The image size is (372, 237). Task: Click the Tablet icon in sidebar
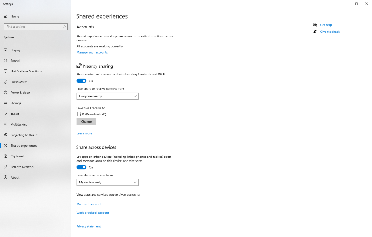pyautogui.click(x=6, y=114)
